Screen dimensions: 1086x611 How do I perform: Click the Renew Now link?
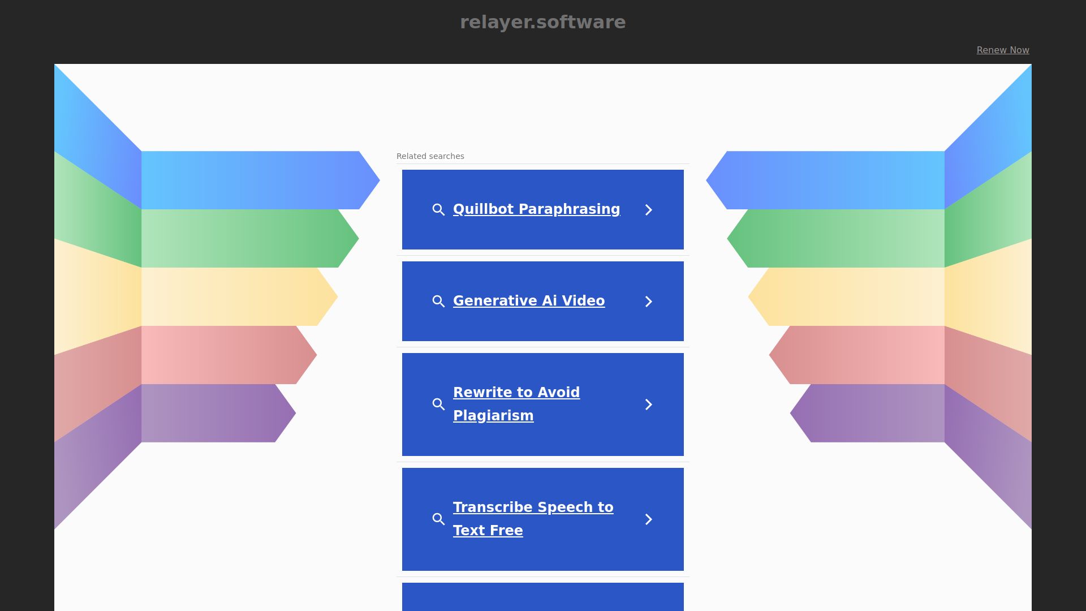click(1002, 50)
